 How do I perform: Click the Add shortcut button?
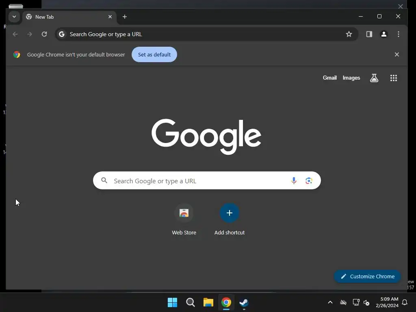coord(230,219)
